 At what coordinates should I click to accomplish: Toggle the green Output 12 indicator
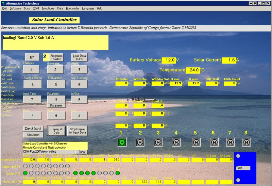point(93,173)
